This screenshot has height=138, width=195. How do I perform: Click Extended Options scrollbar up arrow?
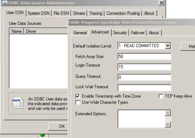(x=168, y=113)
